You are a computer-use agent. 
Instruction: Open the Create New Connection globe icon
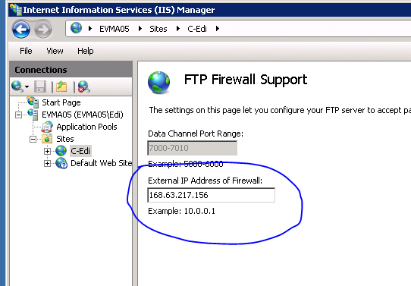[x=17, y=86]
